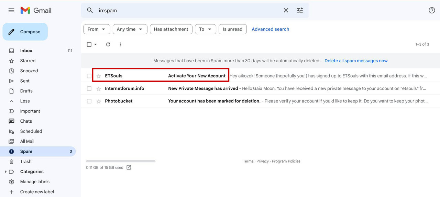The height and width of the screenshot is (197, 440).
Task: Select the Spam label
Action: 38,151
